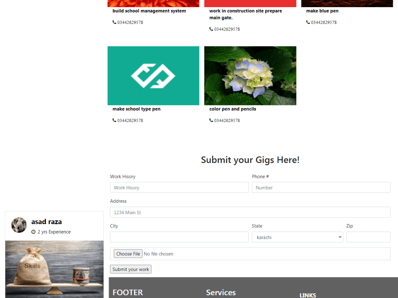This screenshot has width=398, height=298.
Task: Click the 'State' field label
Action: (257, 226)
